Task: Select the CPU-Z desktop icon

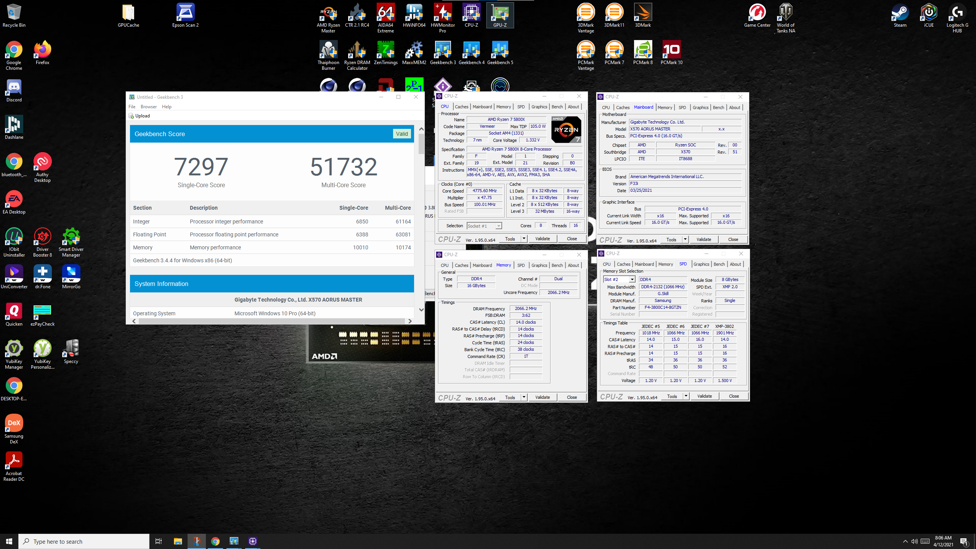Action: tap(471, 16)
